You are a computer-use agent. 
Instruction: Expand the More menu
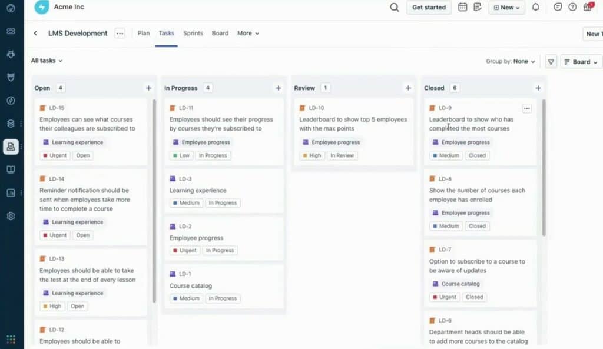tap(248, 34)
